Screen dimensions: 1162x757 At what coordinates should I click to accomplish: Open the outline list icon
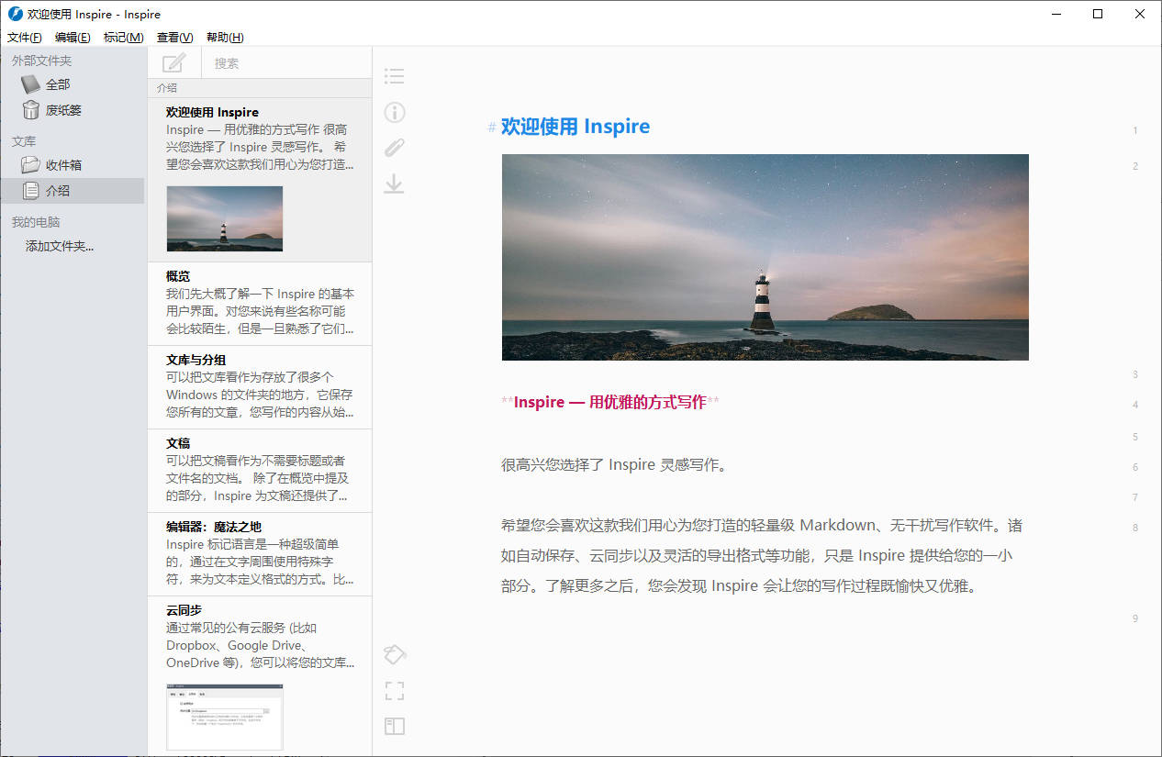pos(395,76)
